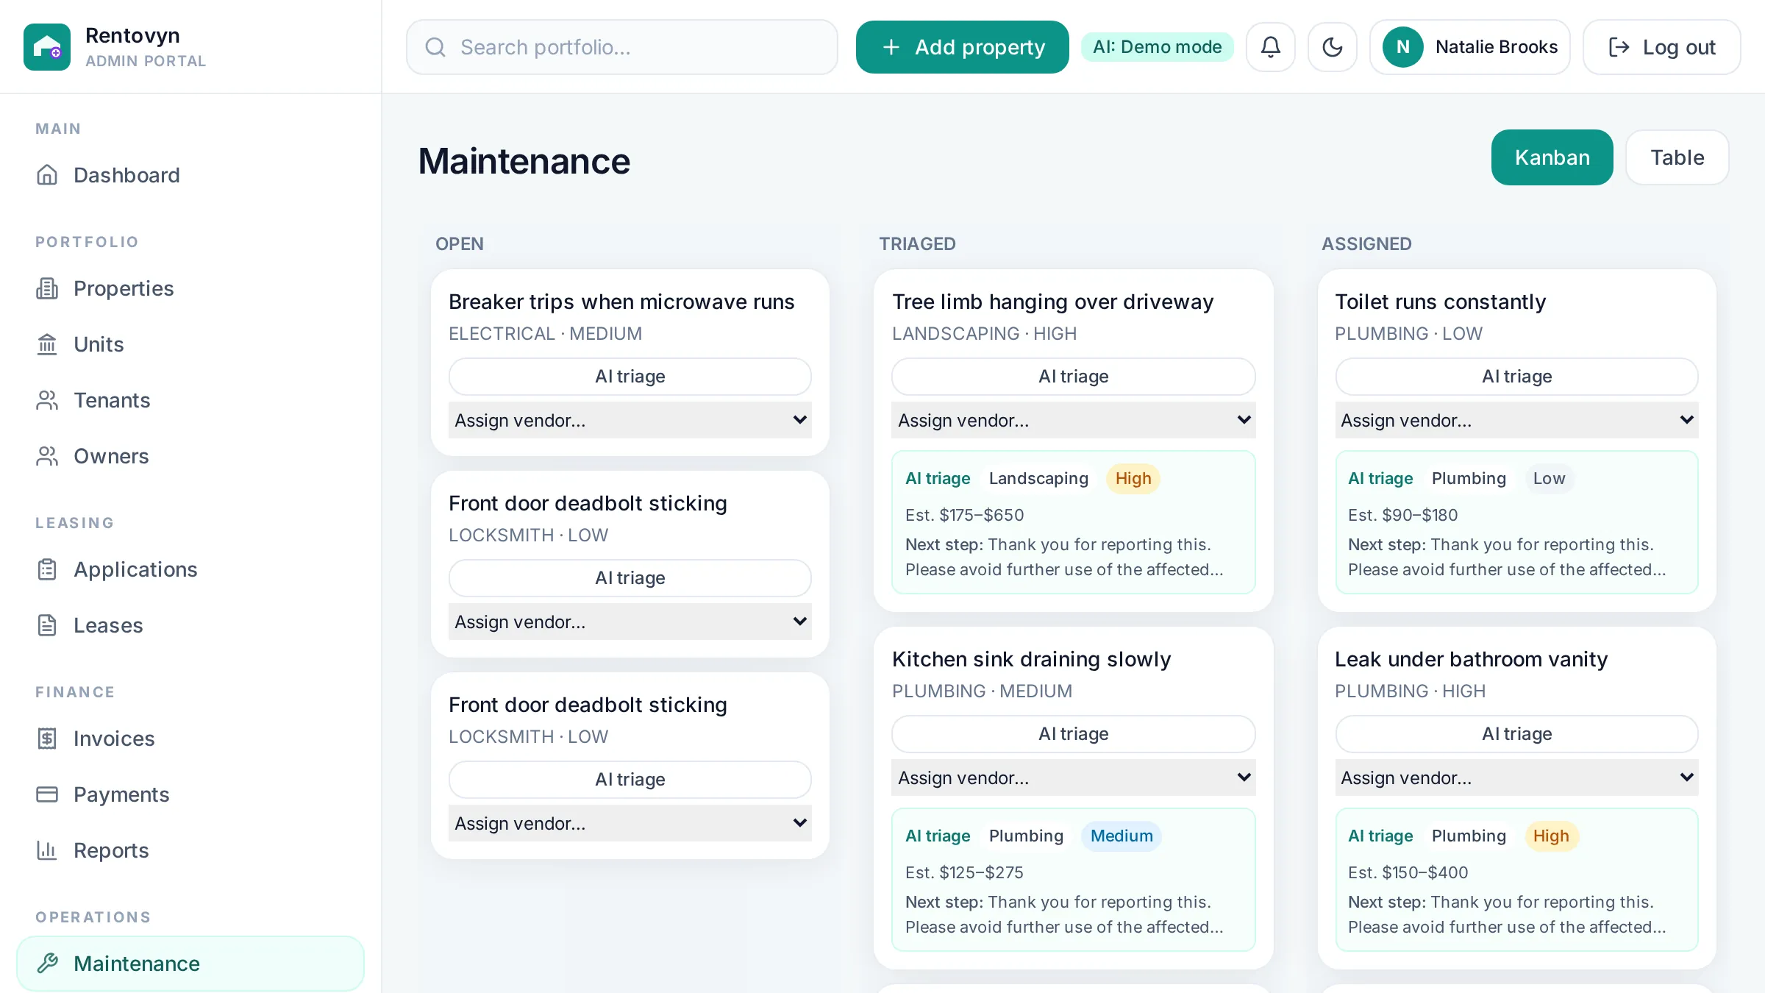1765x993 pixels.
Task: Switch to Kanban view
Action: coord(1552,157)
